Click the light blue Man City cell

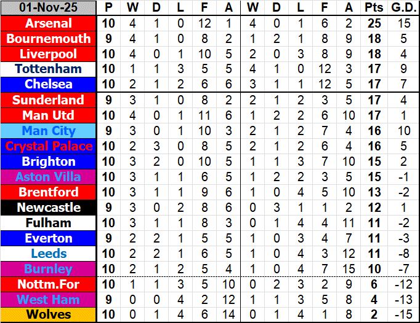click(49, 131)
